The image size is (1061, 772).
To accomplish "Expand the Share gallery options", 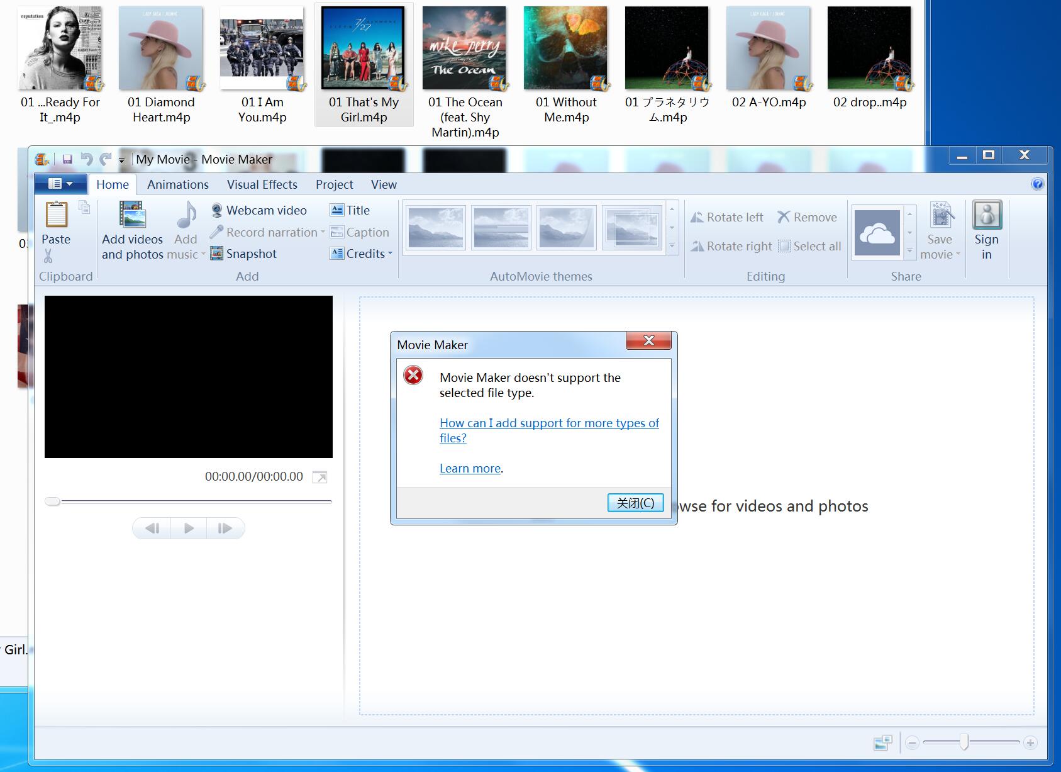I will [909, 250].
